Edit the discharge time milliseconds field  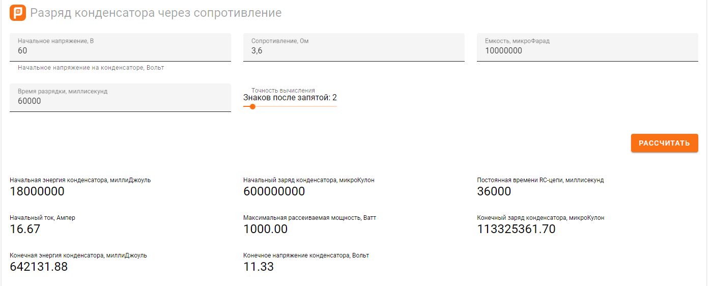[120, 101]
